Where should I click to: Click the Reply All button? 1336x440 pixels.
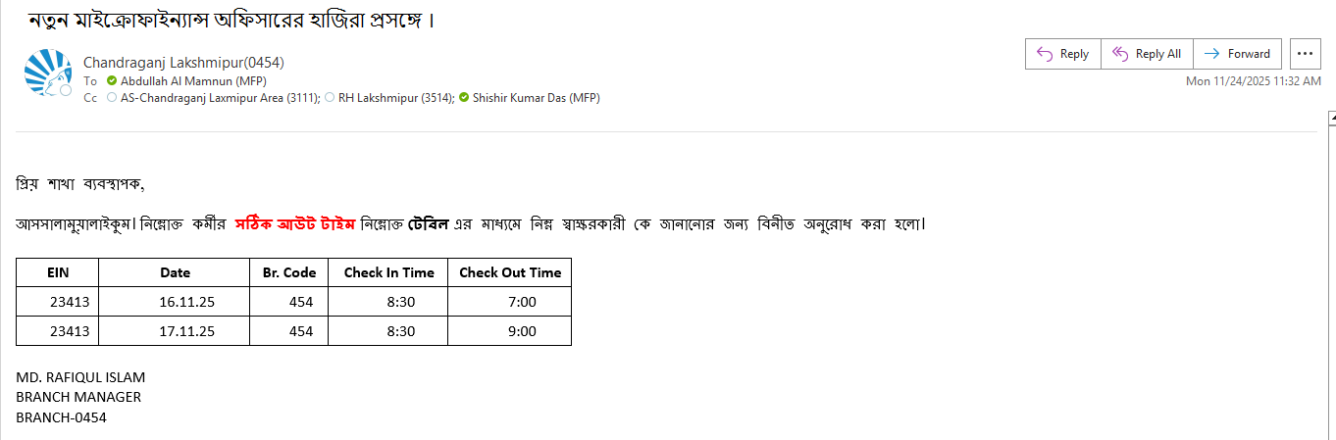click(x=1146, y=54)
